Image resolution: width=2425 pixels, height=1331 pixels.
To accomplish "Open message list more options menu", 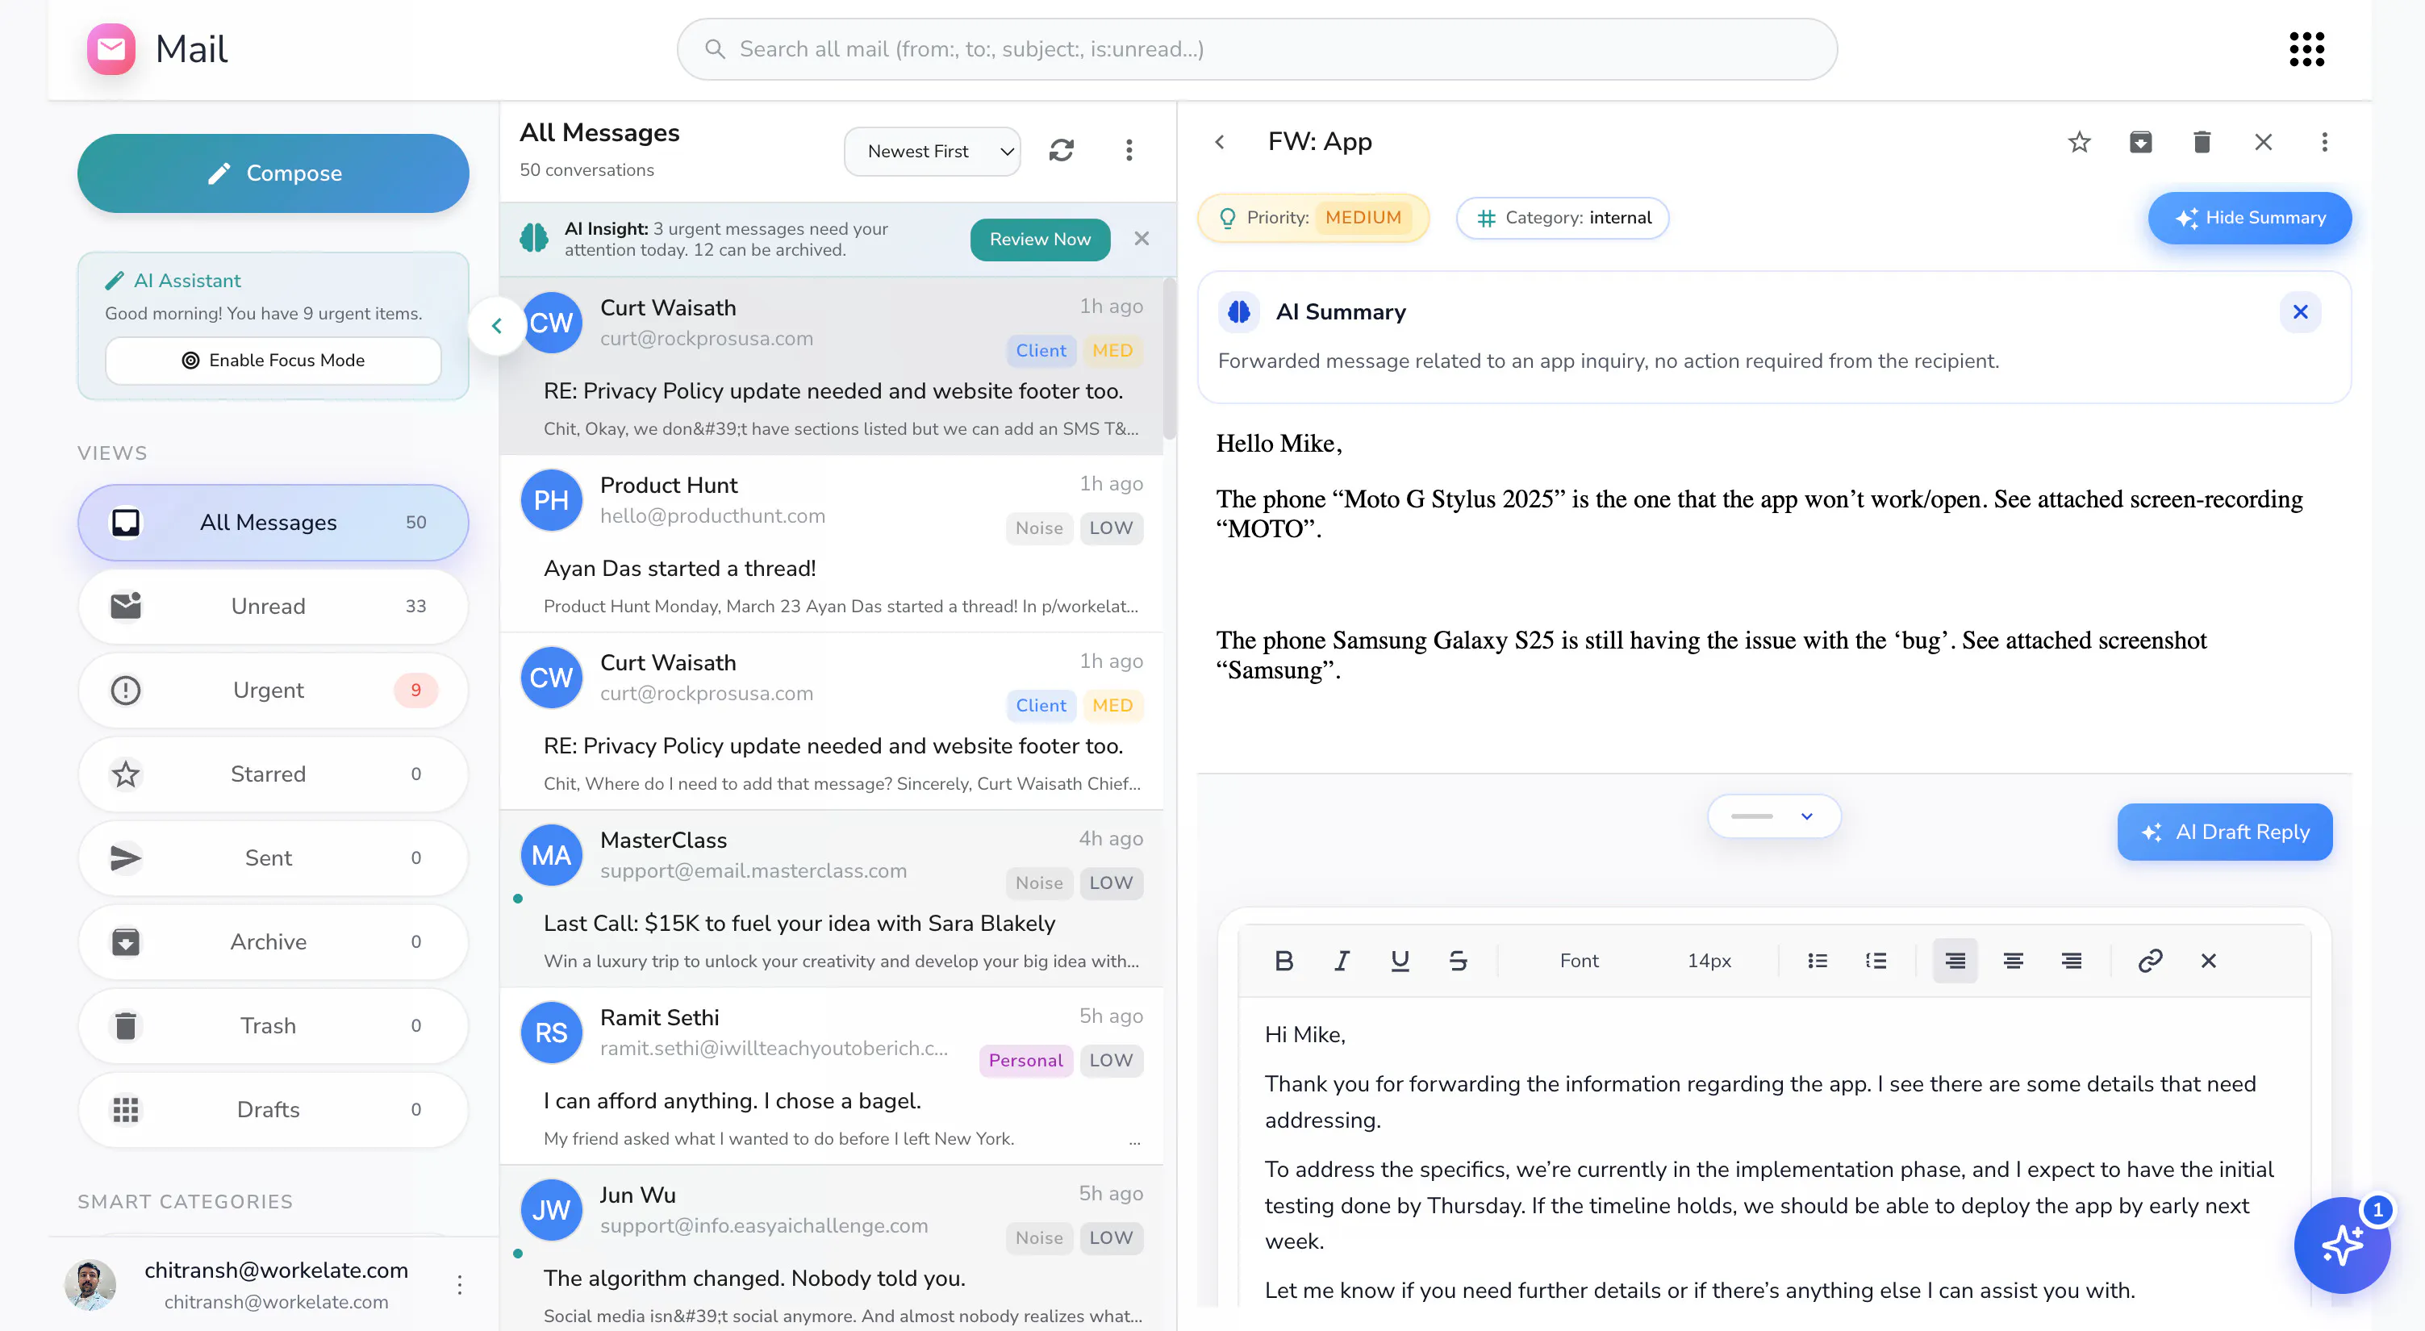I will click(1129, 151).
